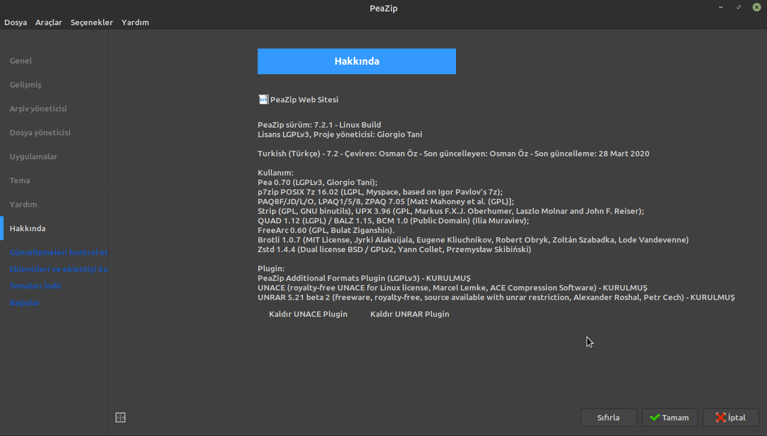This screenshot has width=767, height=436.
Task: Click the Bağışlar link
Action: [25, 302]
